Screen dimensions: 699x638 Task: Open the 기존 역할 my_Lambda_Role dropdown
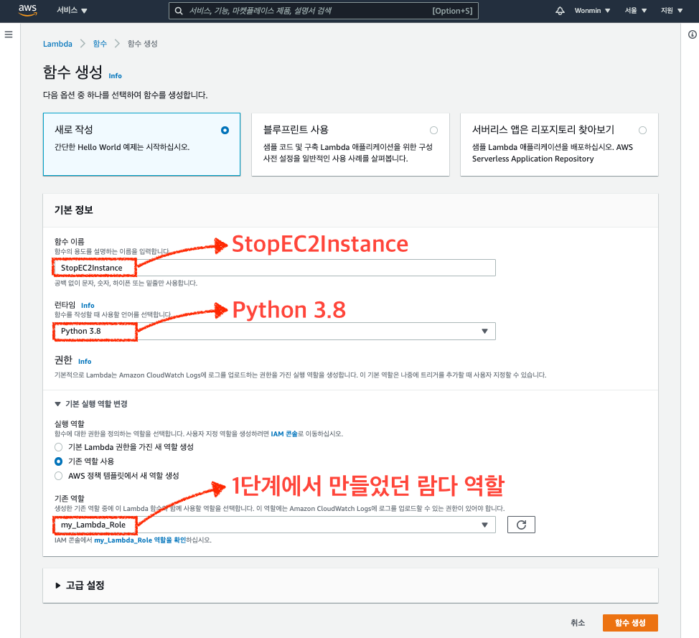tap(274, 525)
